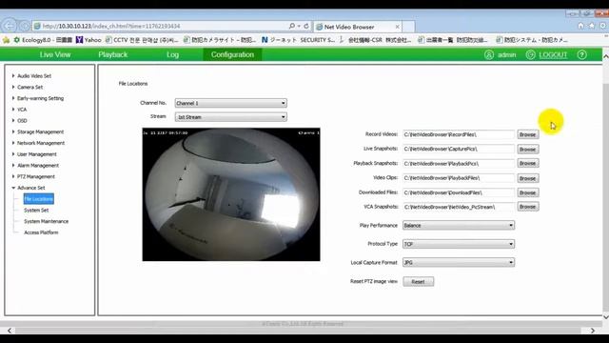Screen dimensions: 609x343
Task: Open the help question mark icon
Action: point(581,55)
